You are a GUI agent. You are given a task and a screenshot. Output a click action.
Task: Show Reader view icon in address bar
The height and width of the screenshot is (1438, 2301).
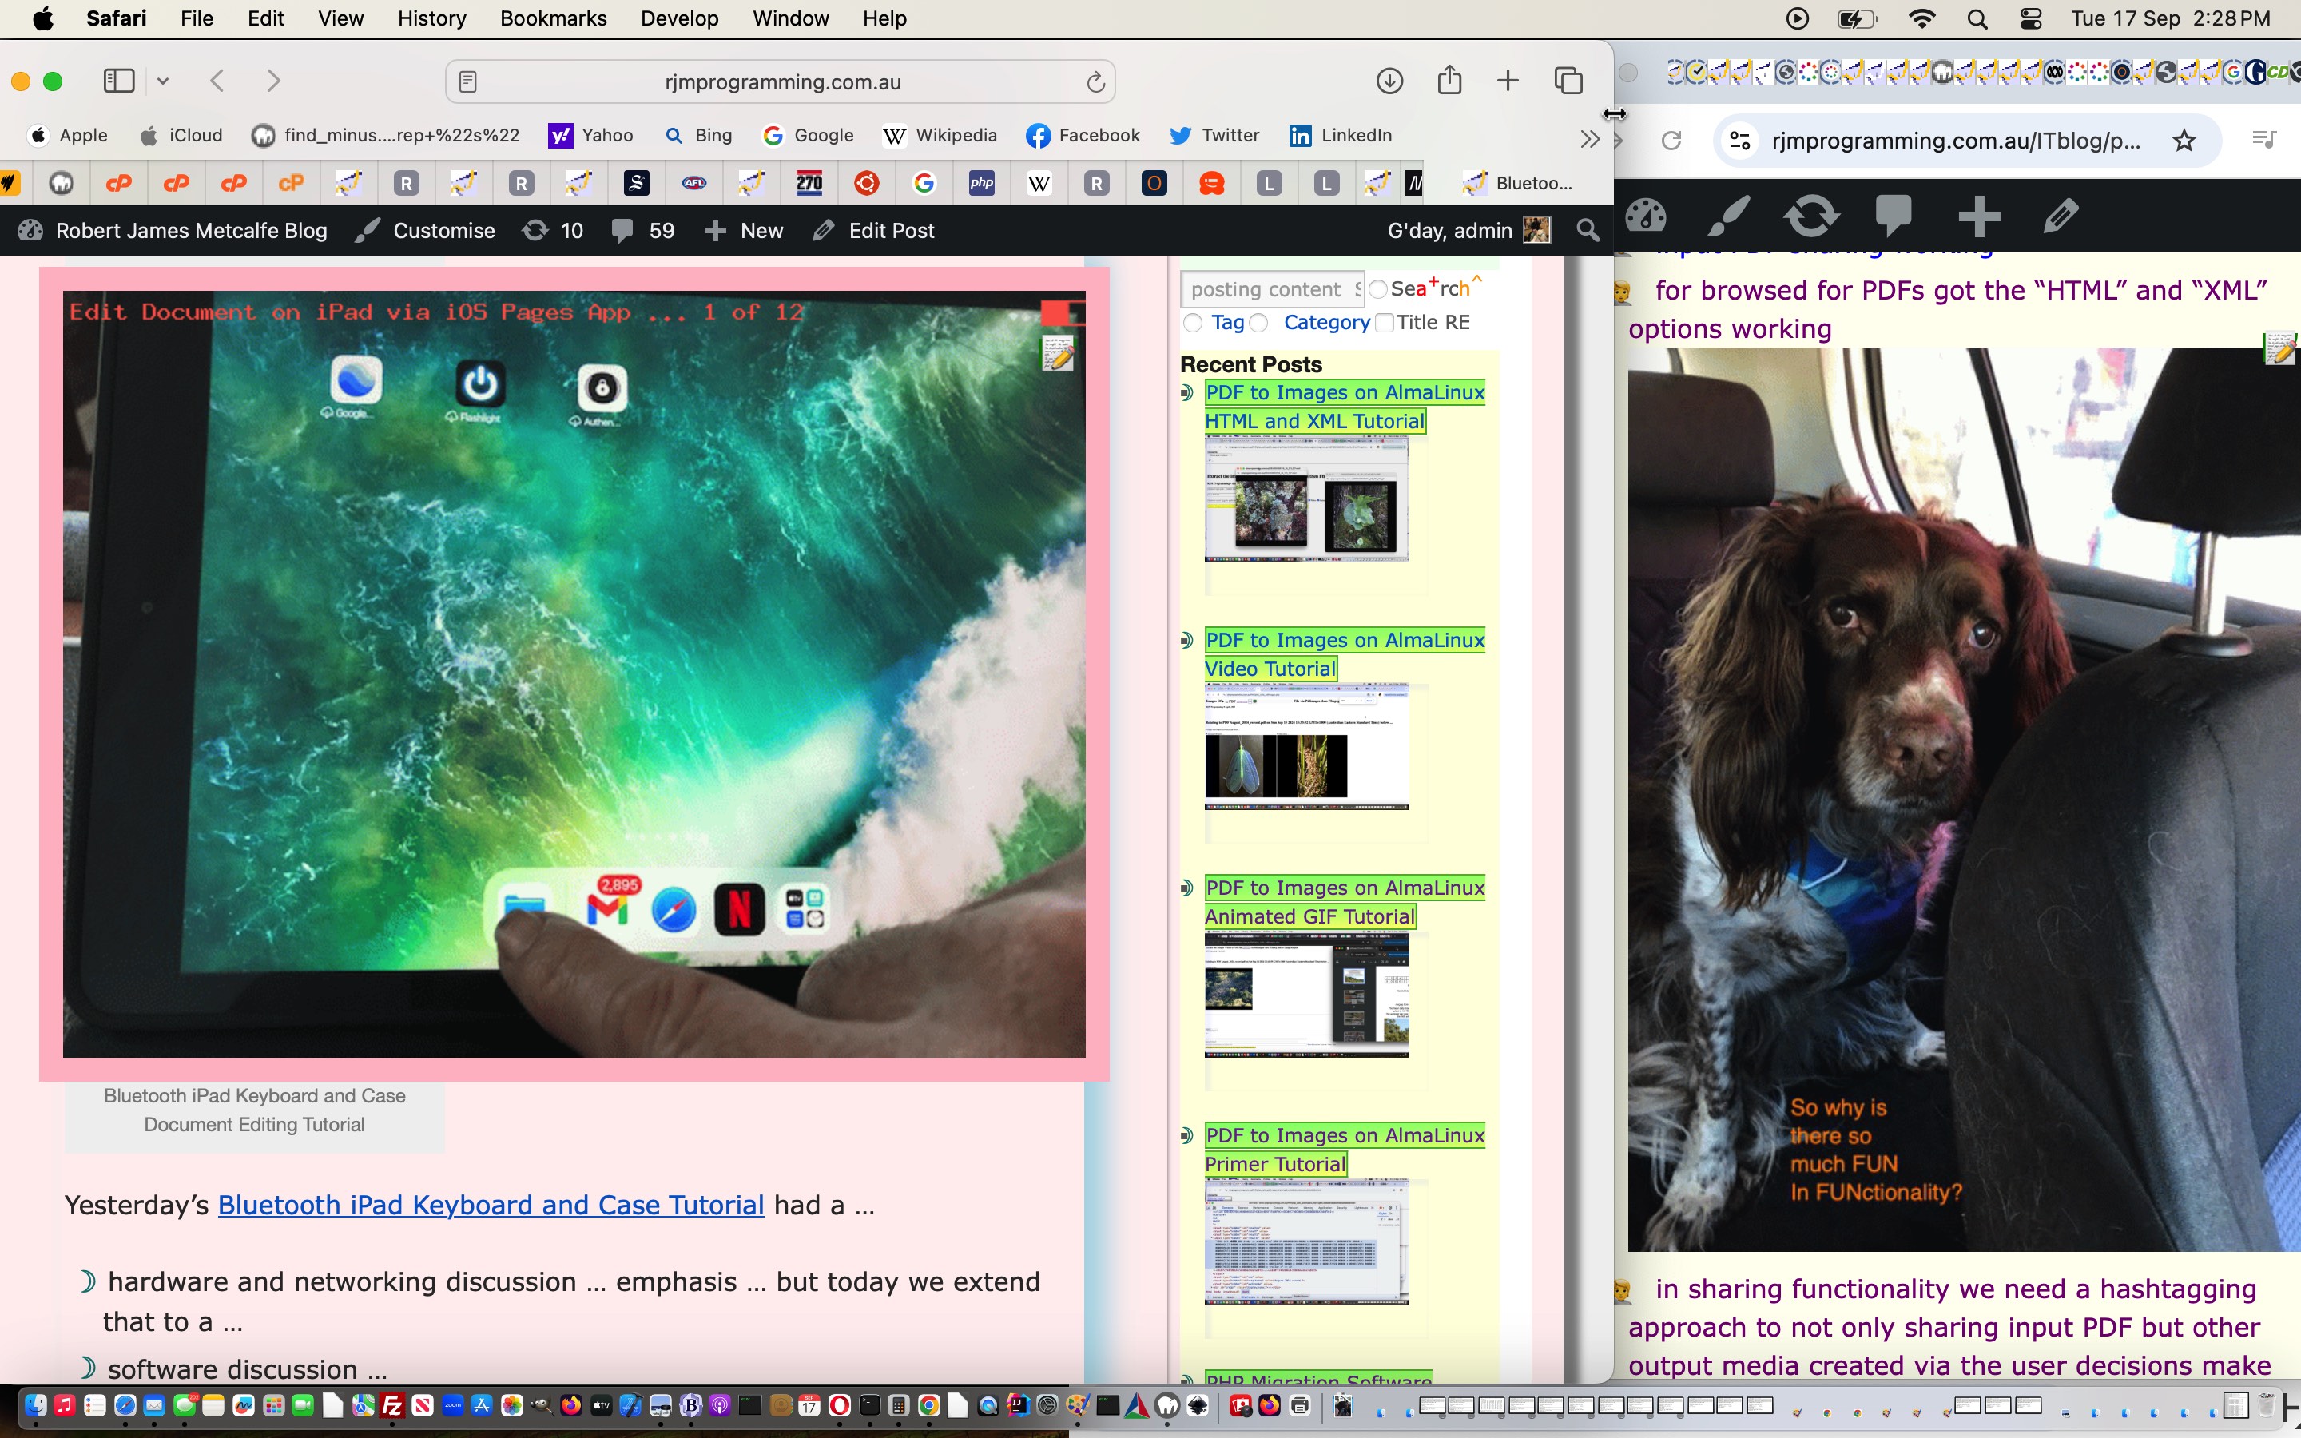(468, 81)
